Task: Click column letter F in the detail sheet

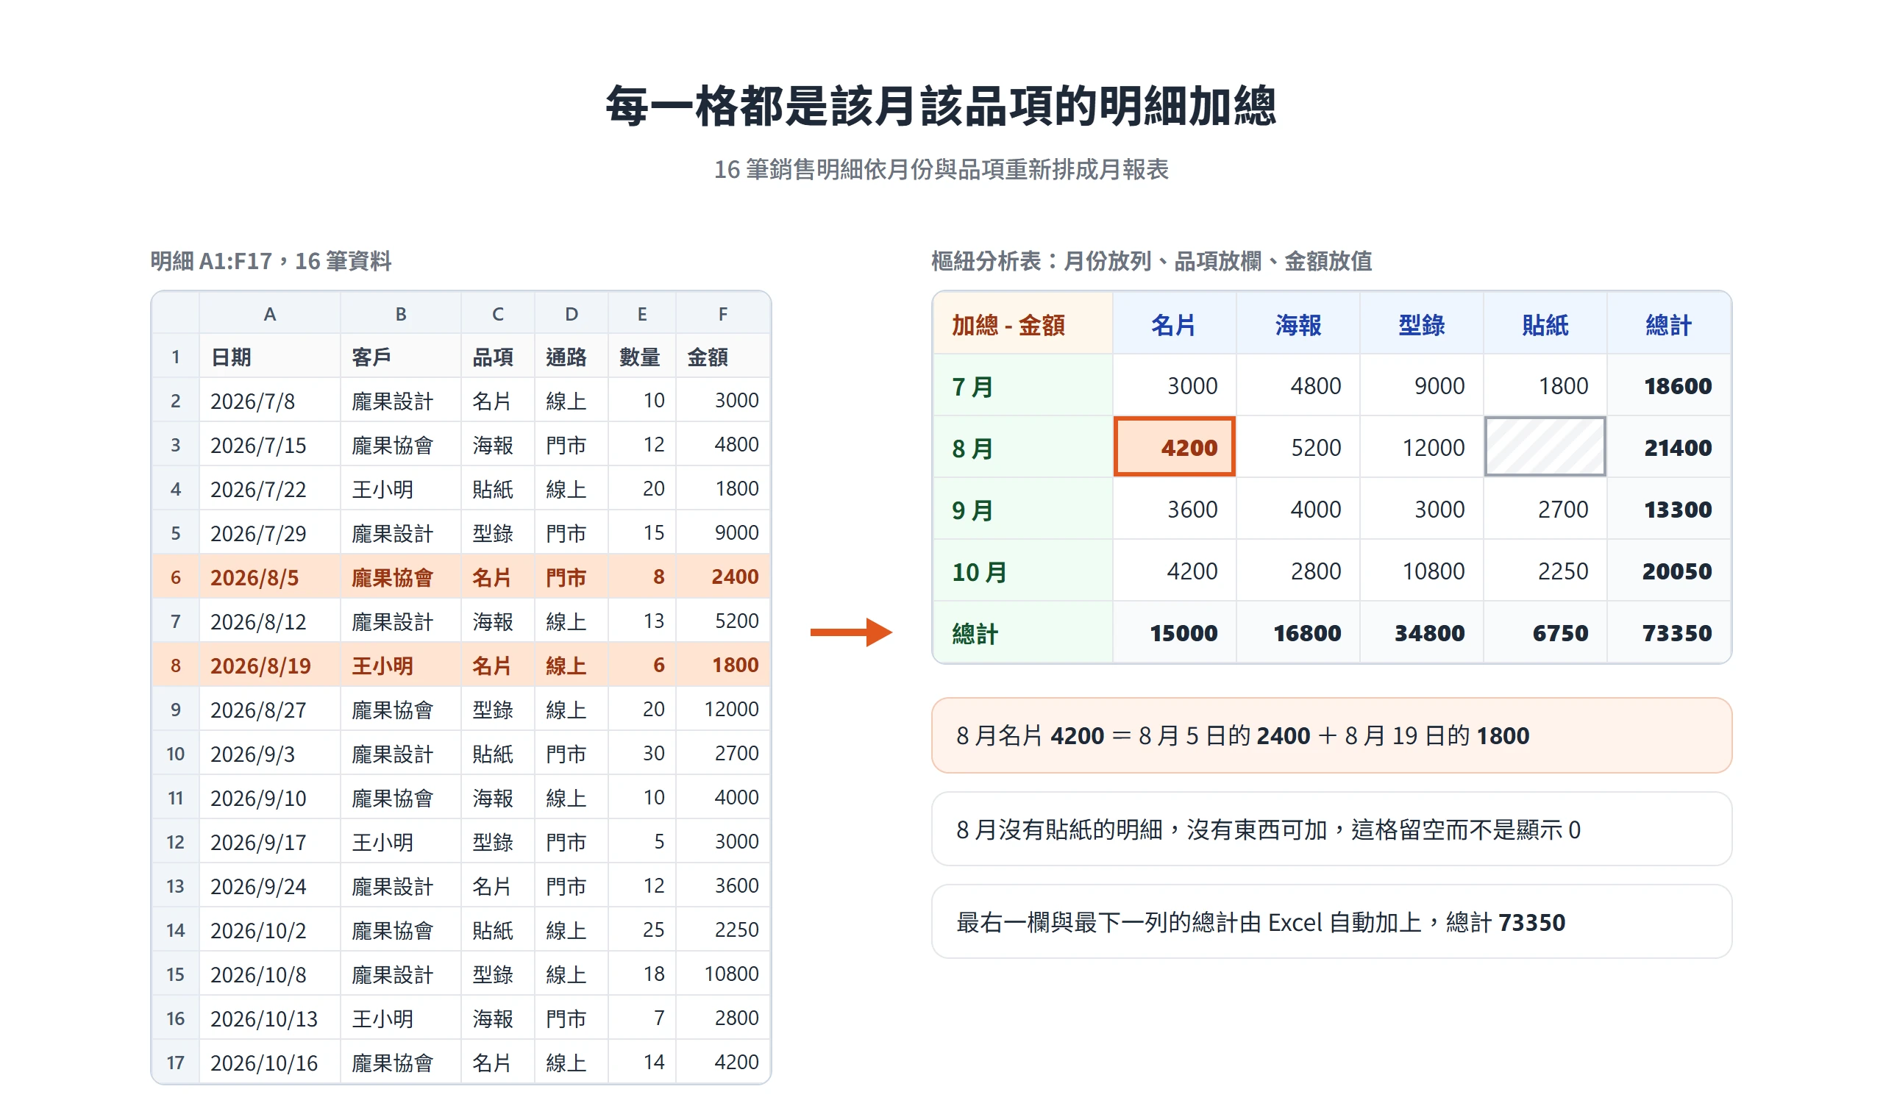Action: 722,314
